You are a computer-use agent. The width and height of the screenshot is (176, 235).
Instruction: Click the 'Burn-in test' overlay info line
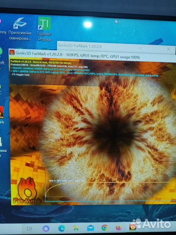click(41, 62)
